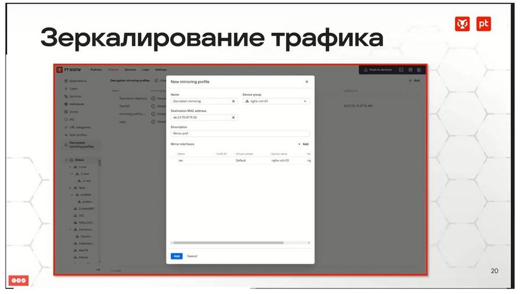
Task: Add a mirror interface via + Add
Action: pos(303,144)
